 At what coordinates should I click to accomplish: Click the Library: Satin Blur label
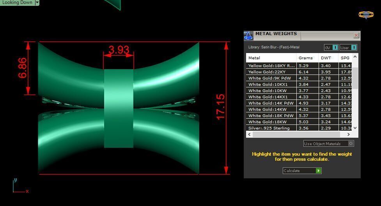click(x=274, y=47)
